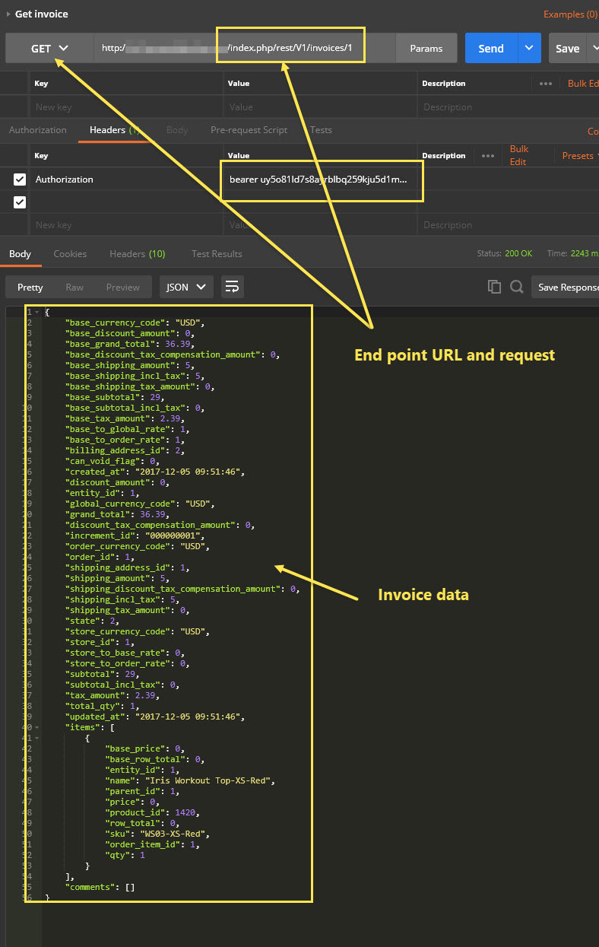Open response search with magnifier icon
Viewport: 599px width, 947px height.
(x=516, y=287)
